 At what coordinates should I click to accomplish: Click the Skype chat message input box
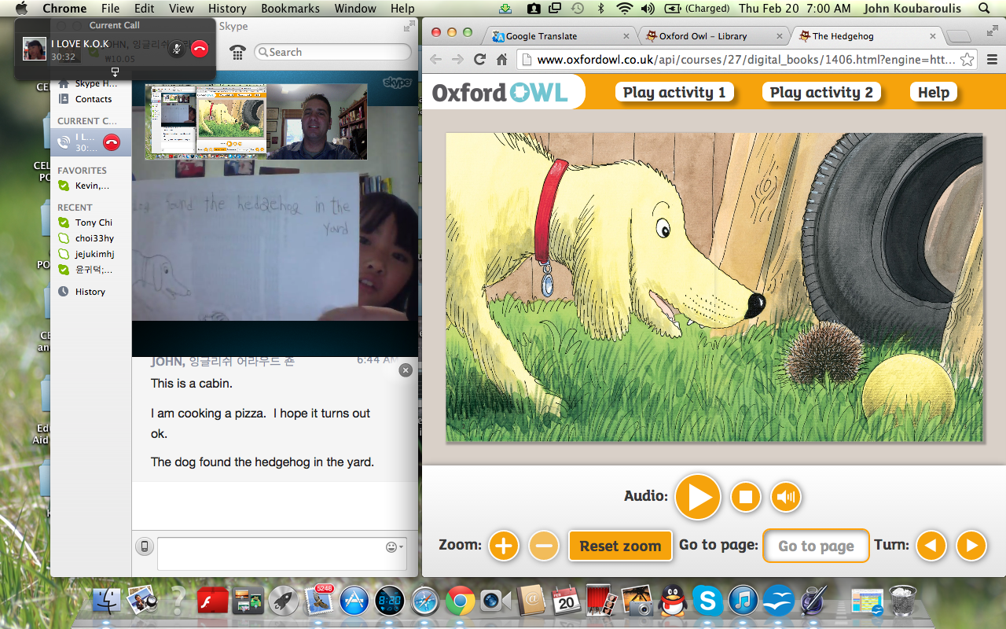281,554
